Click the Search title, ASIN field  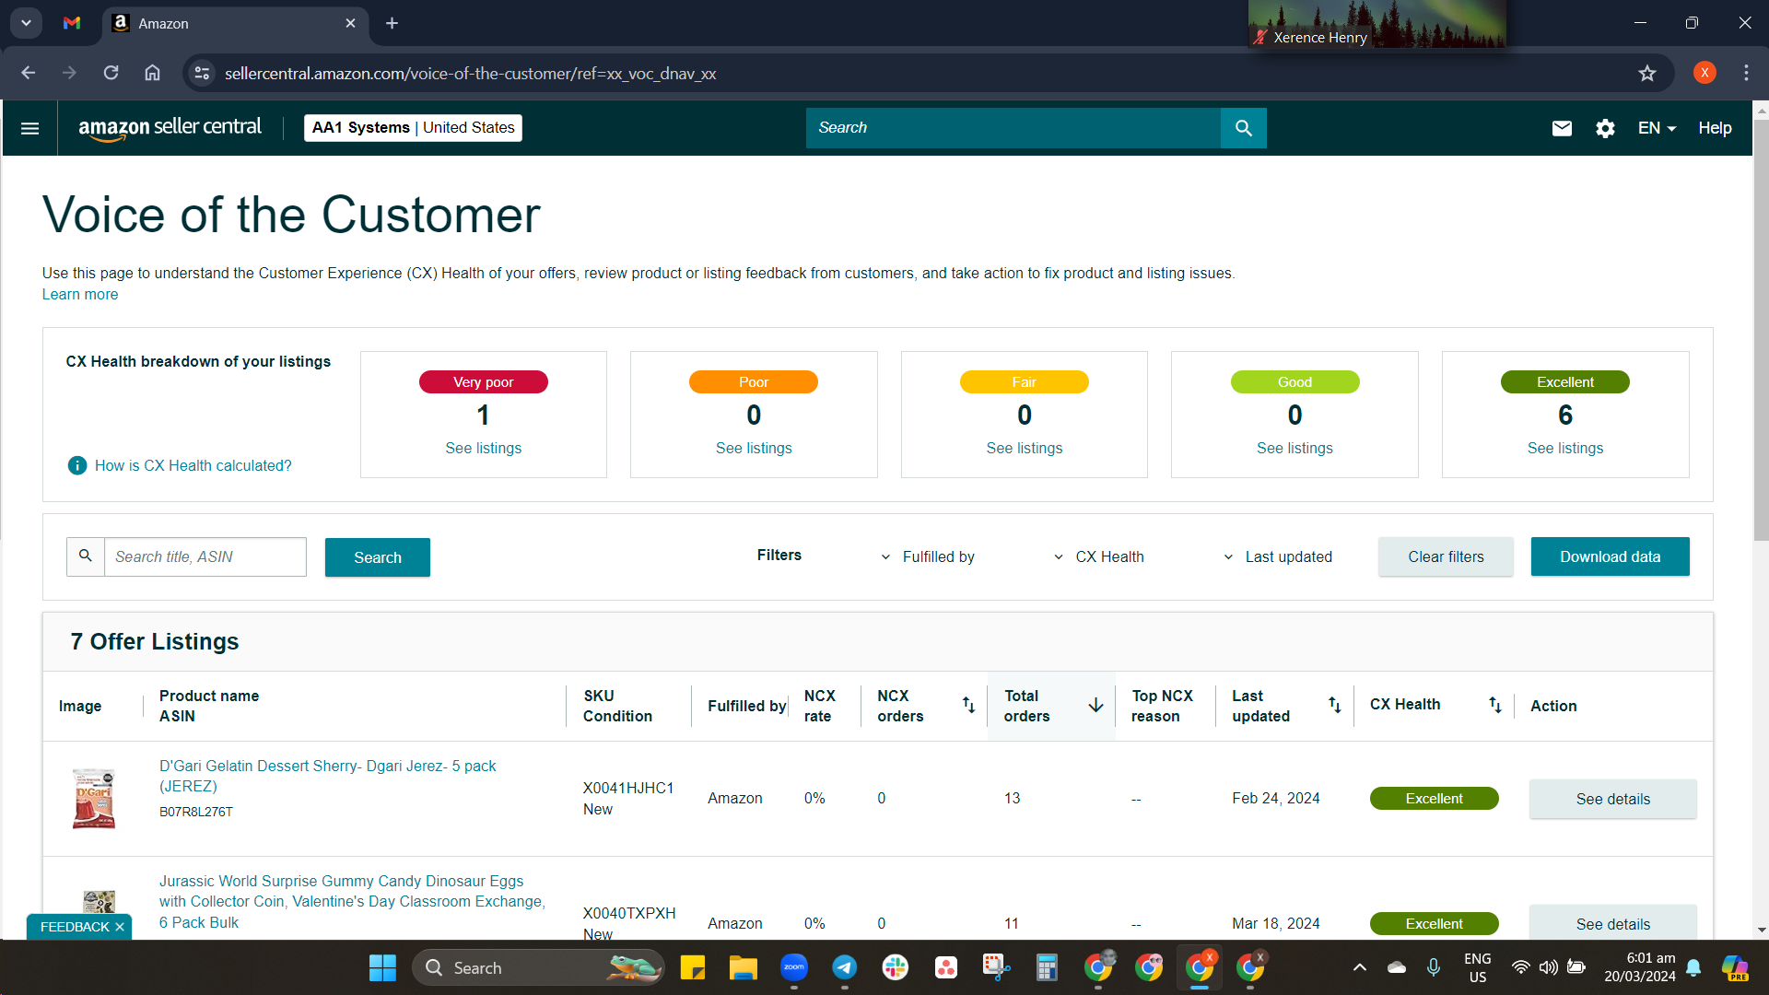coord(205,556)
